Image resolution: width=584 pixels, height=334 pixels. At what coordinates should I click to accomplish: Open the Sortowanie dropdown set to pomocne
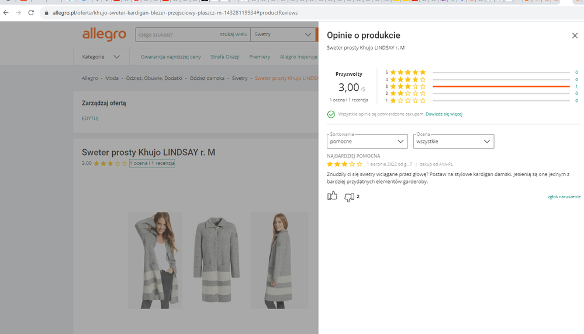[367, 141]
